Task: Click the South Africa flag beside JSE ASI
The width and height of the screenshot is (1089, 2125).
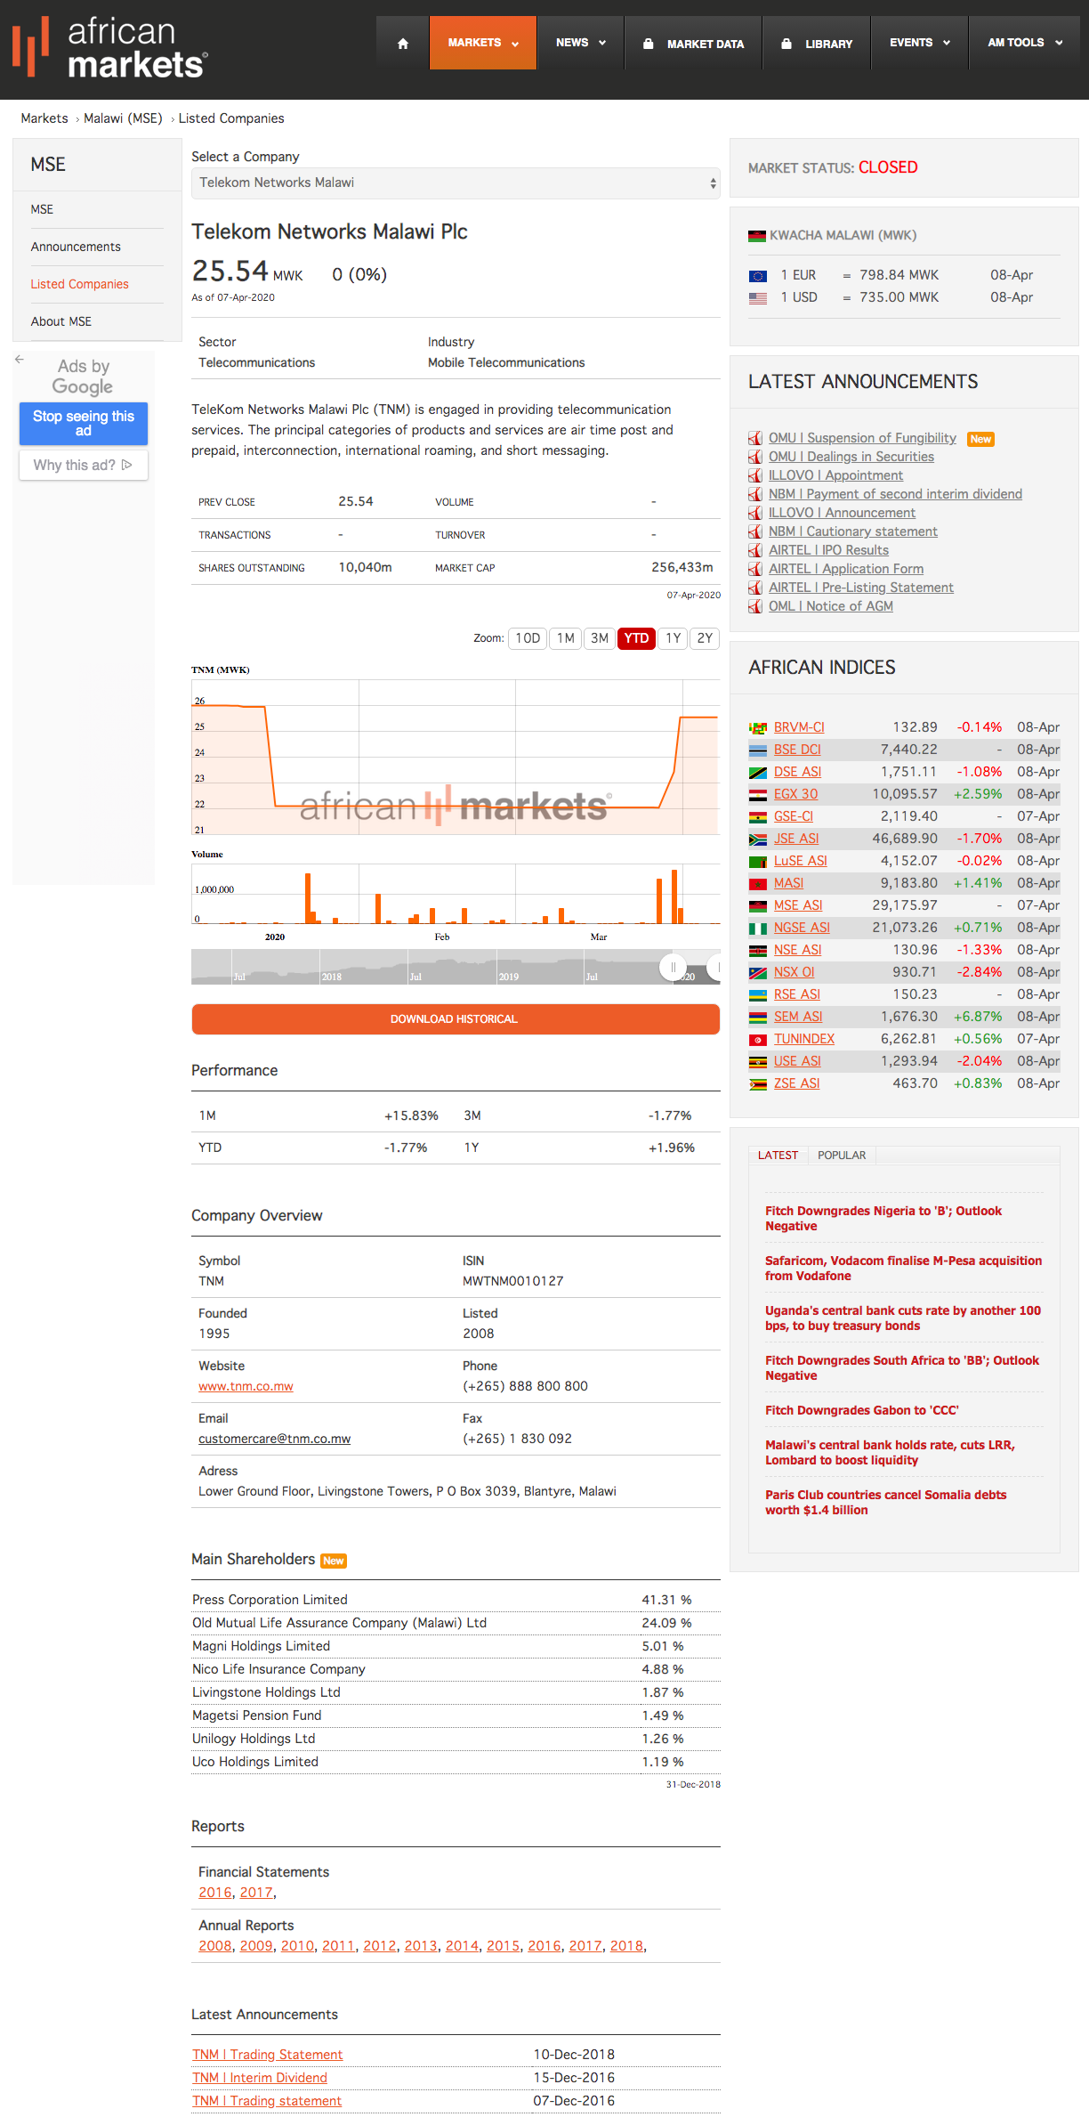Action: [x=758, y=839]
